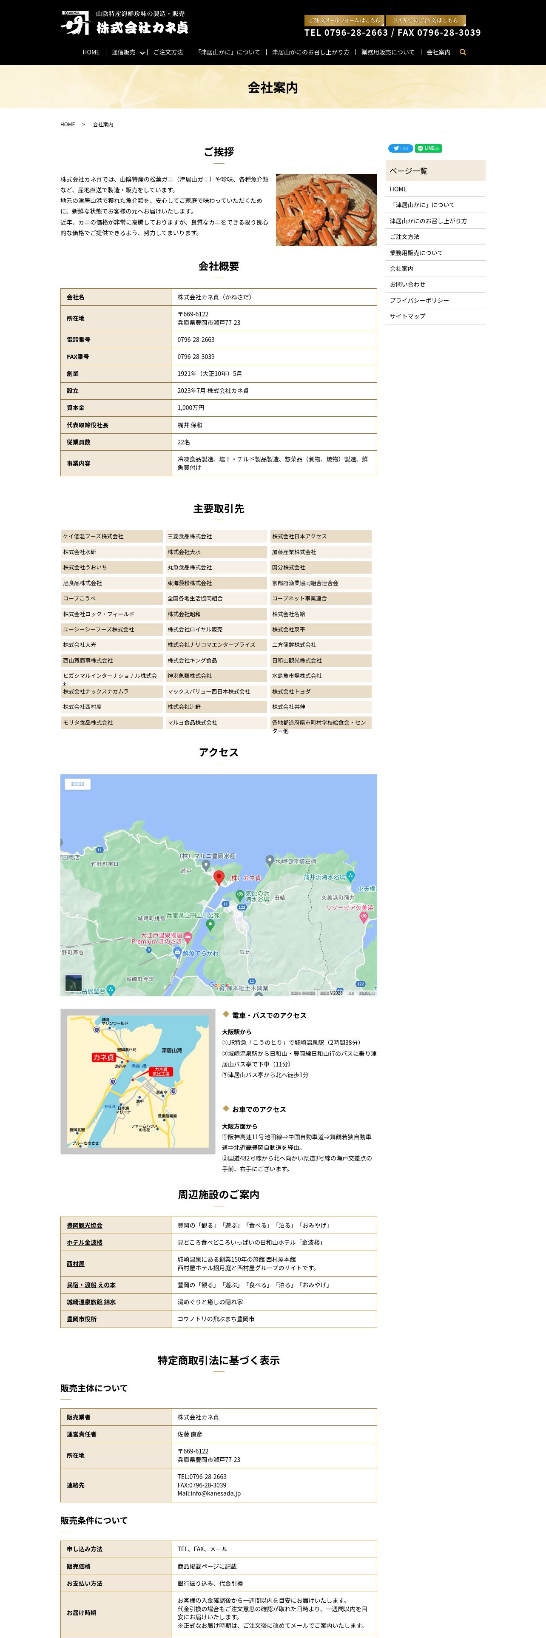
Task: Click the リゾーピア久美浜 pink marker on map
Action: click(x=364, y=917)
